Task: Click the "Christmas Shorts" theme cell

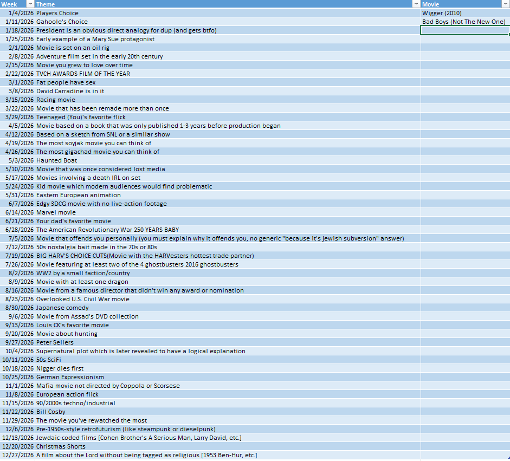Action: [61, 446]
